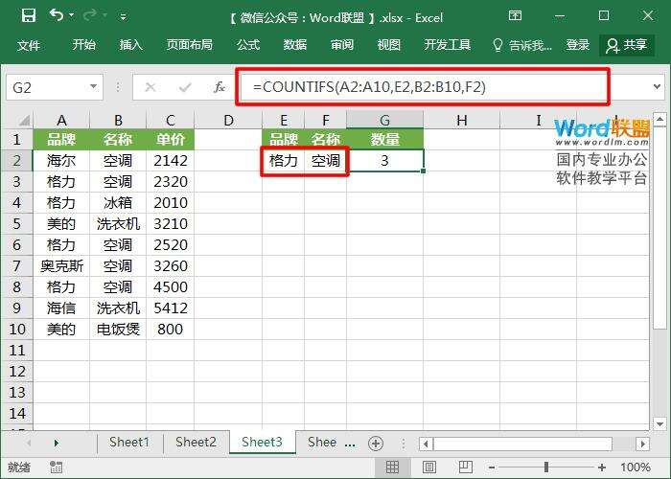Click the 登录 sign-in link
The image size is (671, 479).
pyautogui.click(x=578, y=44)
